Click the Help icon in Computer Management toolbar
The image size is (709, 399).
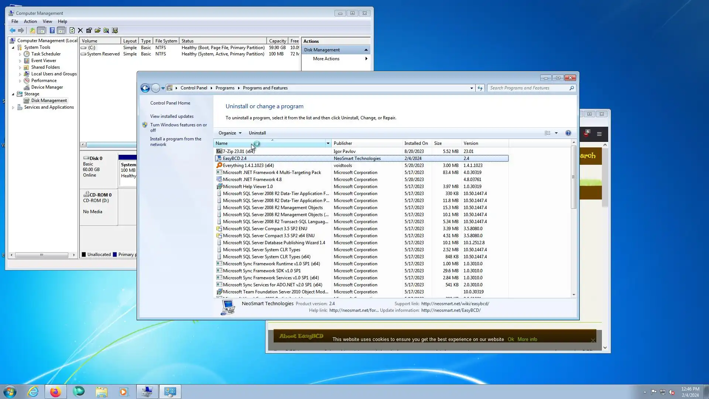click(52, 31)
